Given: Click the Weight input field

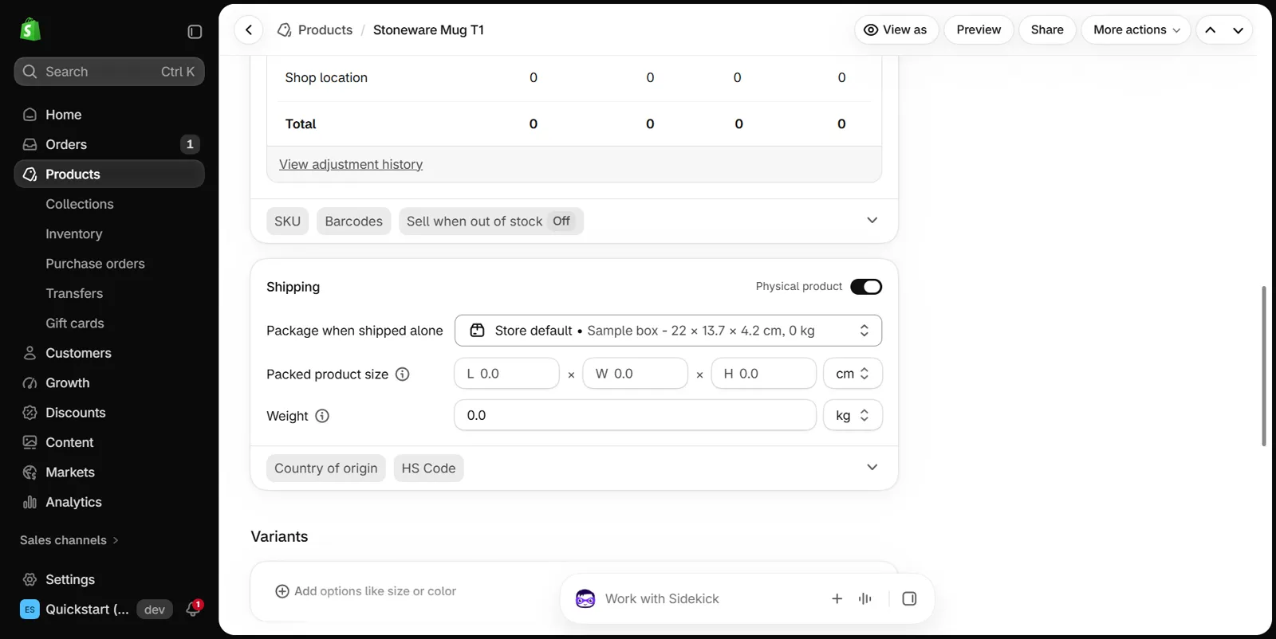Looking at the screenshot, I should [x=636, y=415].
